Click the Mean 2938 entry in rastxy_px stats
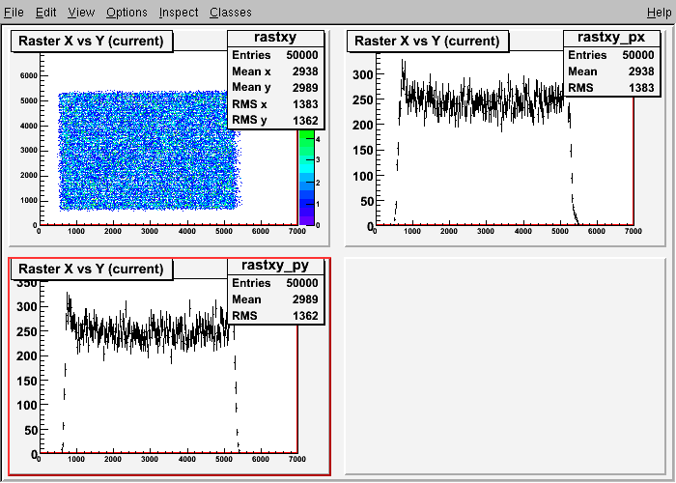The width and height of the screenshot is (676, 483). coord(611,71)
